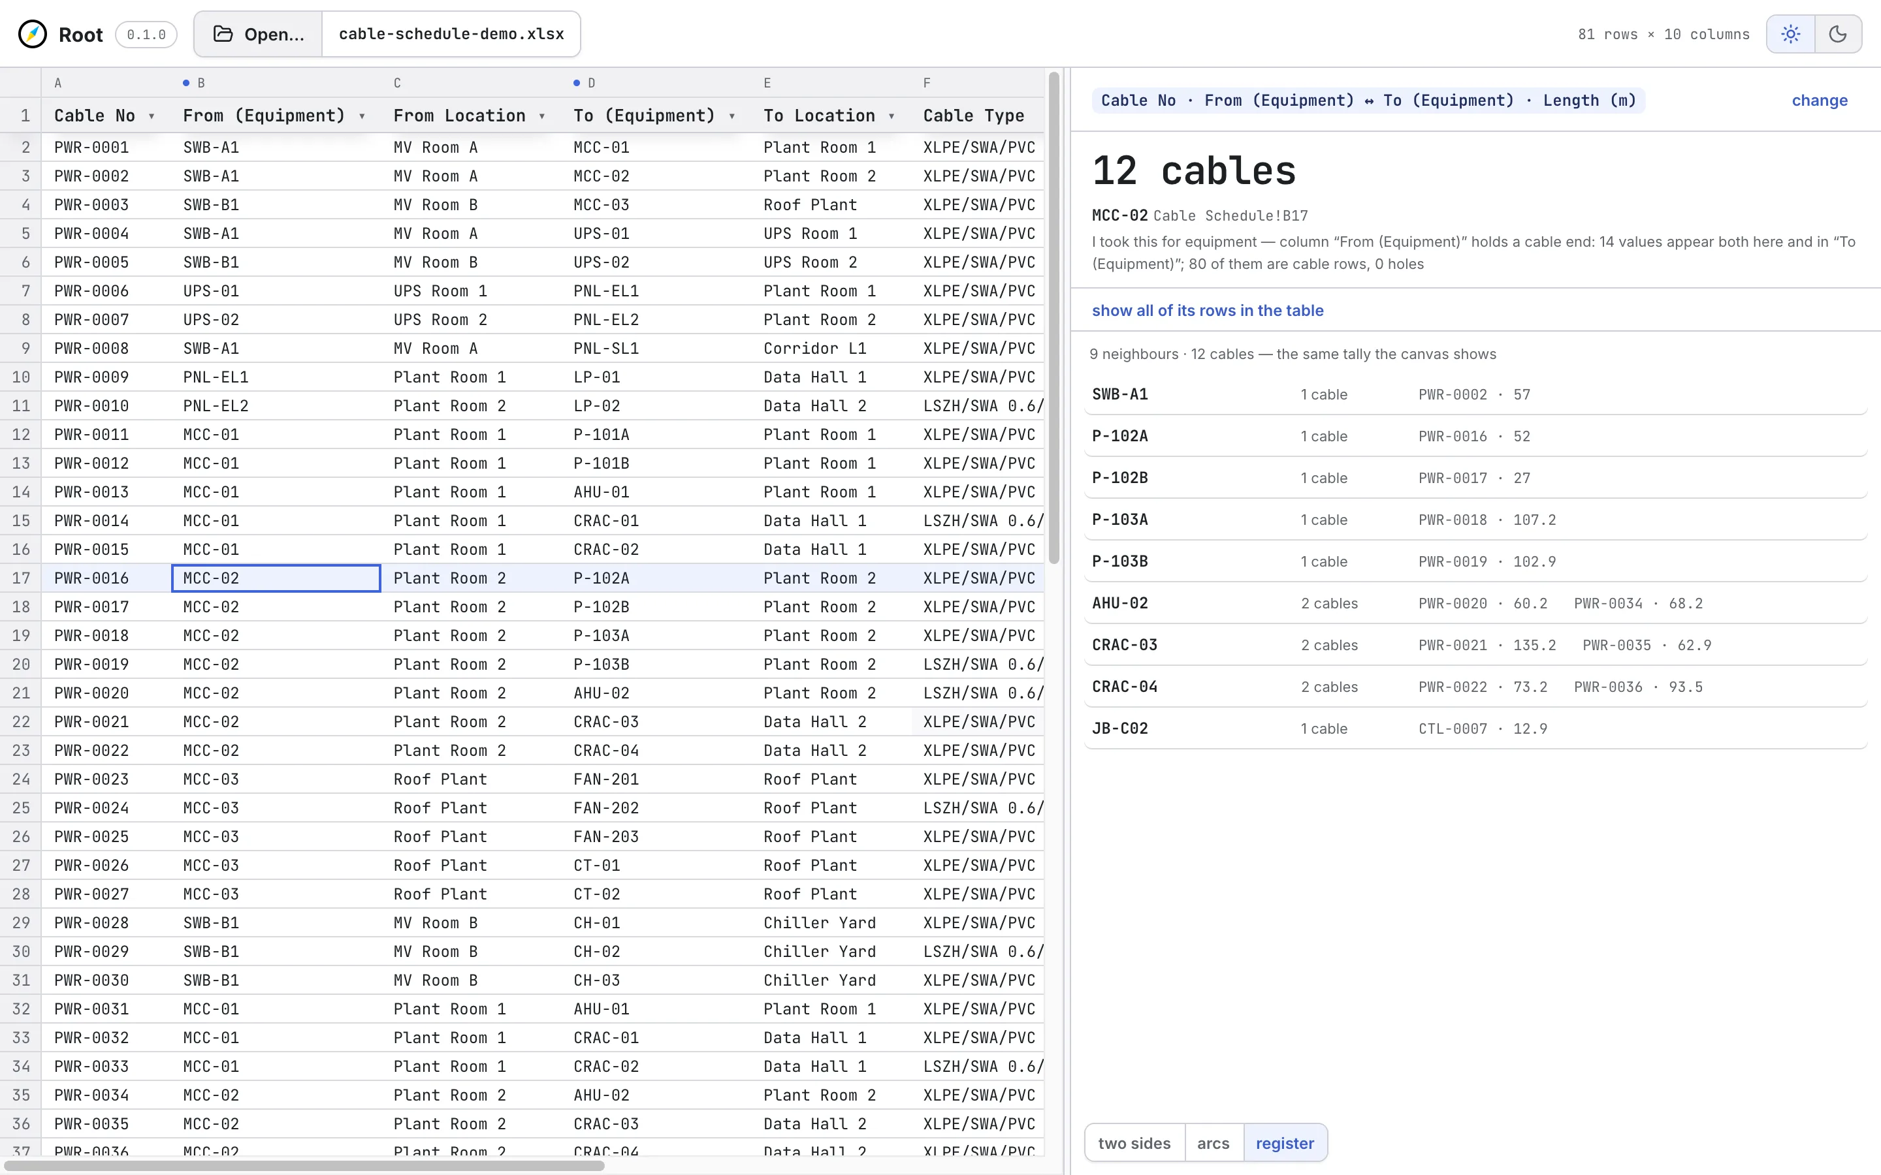Select column E header letter
The width and height of the screenshot is (1881, 1175).
(x=767, y=83)
